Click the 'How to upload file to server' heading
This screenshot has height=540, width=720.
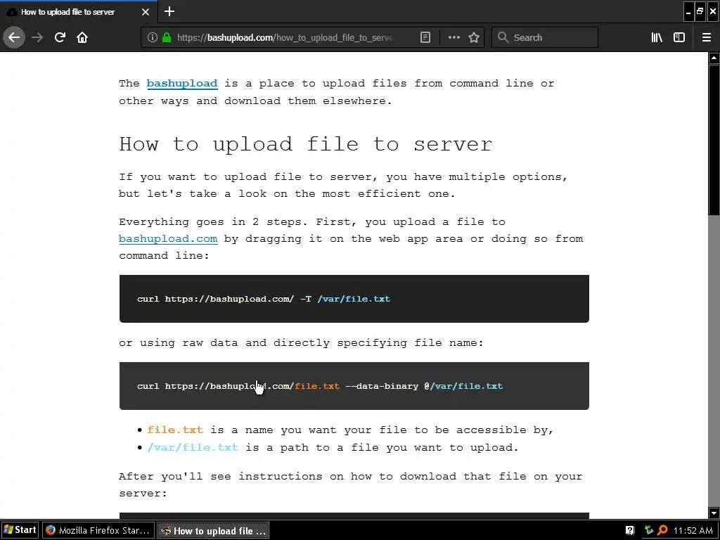point(305,144)
